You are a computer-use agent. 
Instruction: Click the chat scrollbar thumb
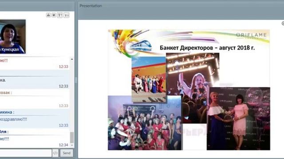point(72,137)
